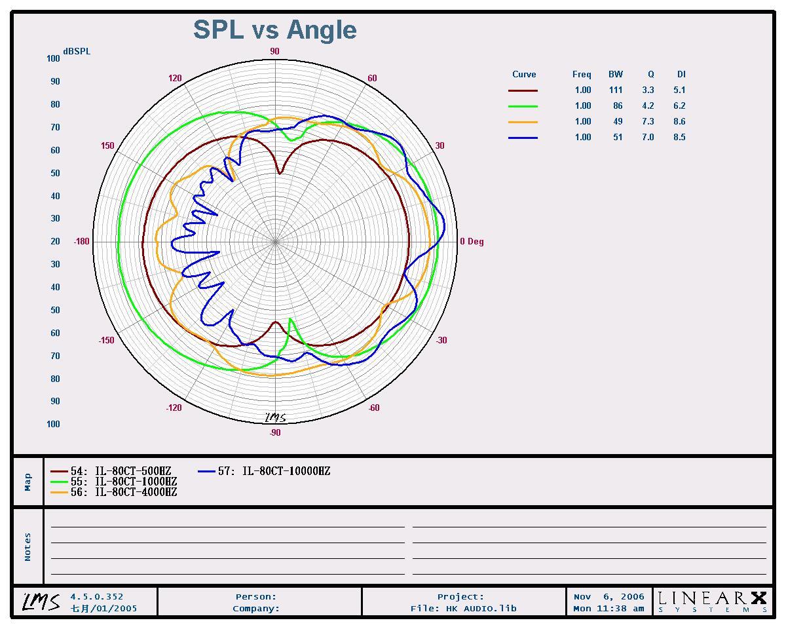Screen dimensions: 786x629
Task: Click the Q value "3.3"
Action: (648, 90)
